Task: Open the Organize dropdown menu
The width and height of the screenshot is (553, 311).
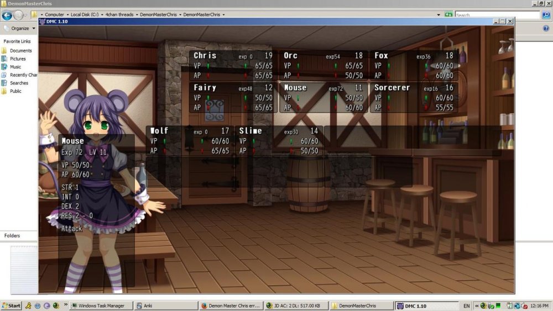Action: (x=20, y=28)
